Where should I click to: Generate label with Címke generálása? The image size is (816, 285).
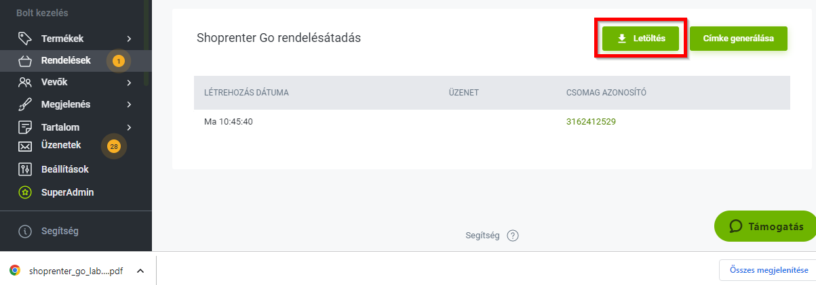coord(739,39)
